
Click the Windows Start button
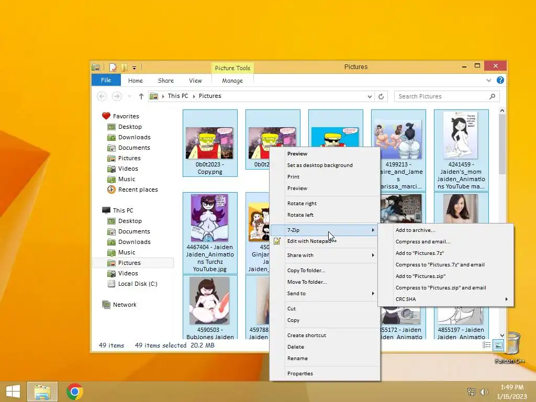(x=13, y=392)
